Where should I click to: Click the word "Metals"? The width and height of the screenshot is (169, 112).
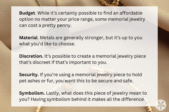[x=49, y=38]
